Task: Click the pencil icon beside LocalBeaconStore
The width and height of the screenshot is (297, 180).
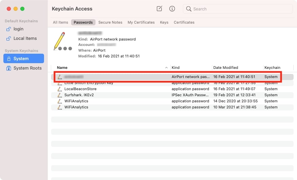Action: point(60,89)
